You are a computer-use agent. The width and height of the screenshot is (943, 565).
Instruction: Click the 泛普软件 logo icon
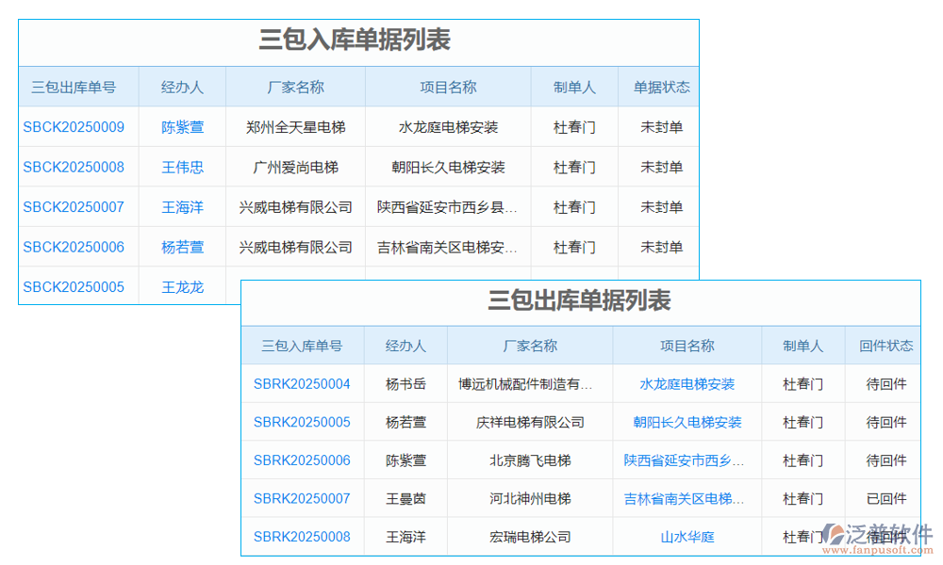point(832,535)
